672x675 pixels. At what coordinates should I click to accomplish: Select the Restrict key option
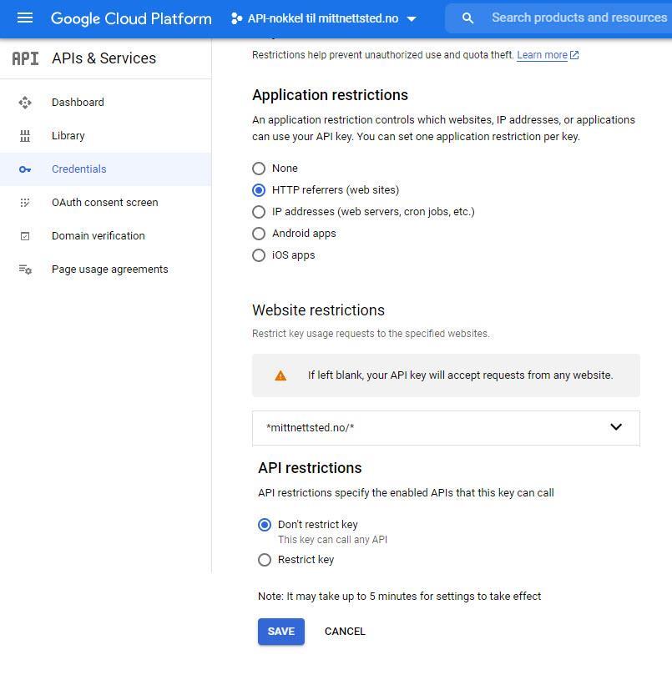(x=265, y=560)
